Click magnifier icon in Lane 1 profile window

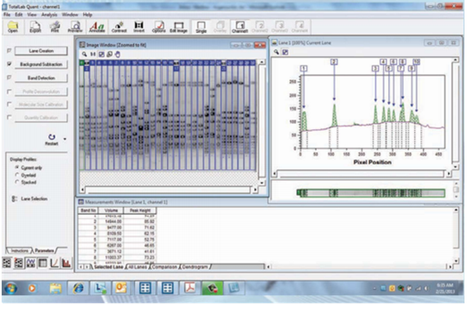click(x=277, y=52)
